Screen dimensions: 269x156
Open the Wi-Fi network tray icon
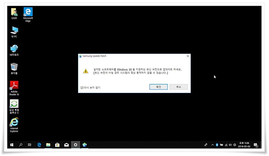point(226,145)
